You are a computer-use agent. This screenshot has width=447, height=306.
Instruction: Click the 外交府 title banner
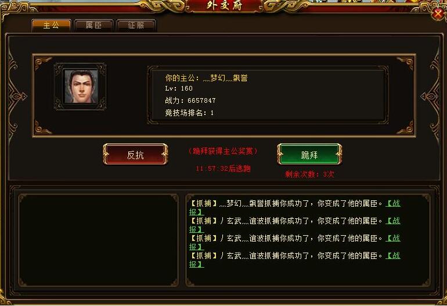[224, 6]
